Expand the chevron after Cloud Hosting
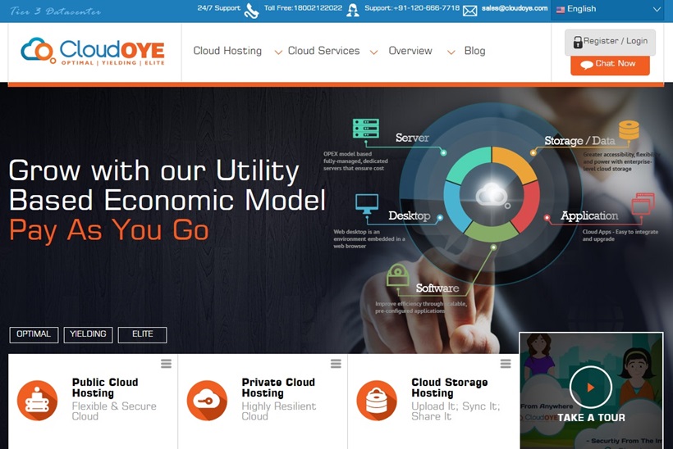This screenshot has height=449, width=673. [278, 52]
